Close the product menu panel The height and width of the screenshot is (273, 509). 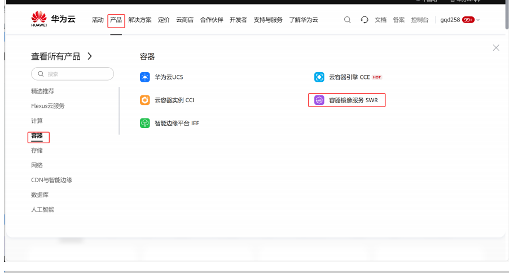[x=496, y=48]
